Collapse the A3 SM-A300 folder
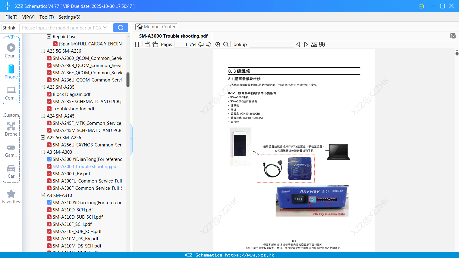Image resolution: width=459 pixels, height=258 pixels. pyautogui.click(x=43, y=152)
